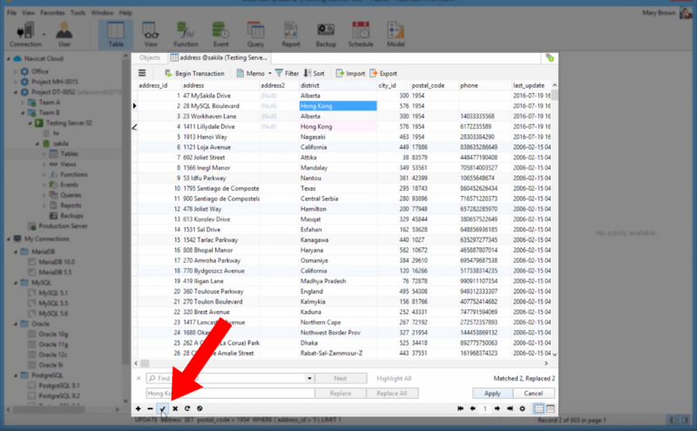Image resolution: width=697 pixels, height=431 pixels.
Task: Click the Filter button
Action: point(287,73)
